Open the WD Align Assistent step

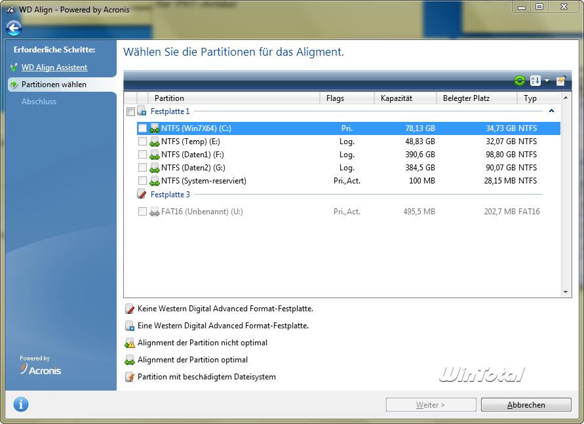tap(54, 67)
